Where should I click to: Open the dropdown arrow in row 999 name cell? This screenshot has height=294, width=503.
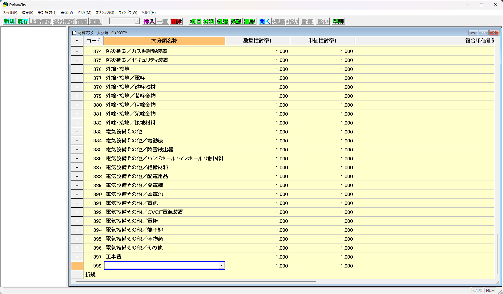tap(221, 266)
